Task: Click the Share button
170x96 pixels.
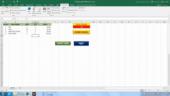Action: pos(165,5)
